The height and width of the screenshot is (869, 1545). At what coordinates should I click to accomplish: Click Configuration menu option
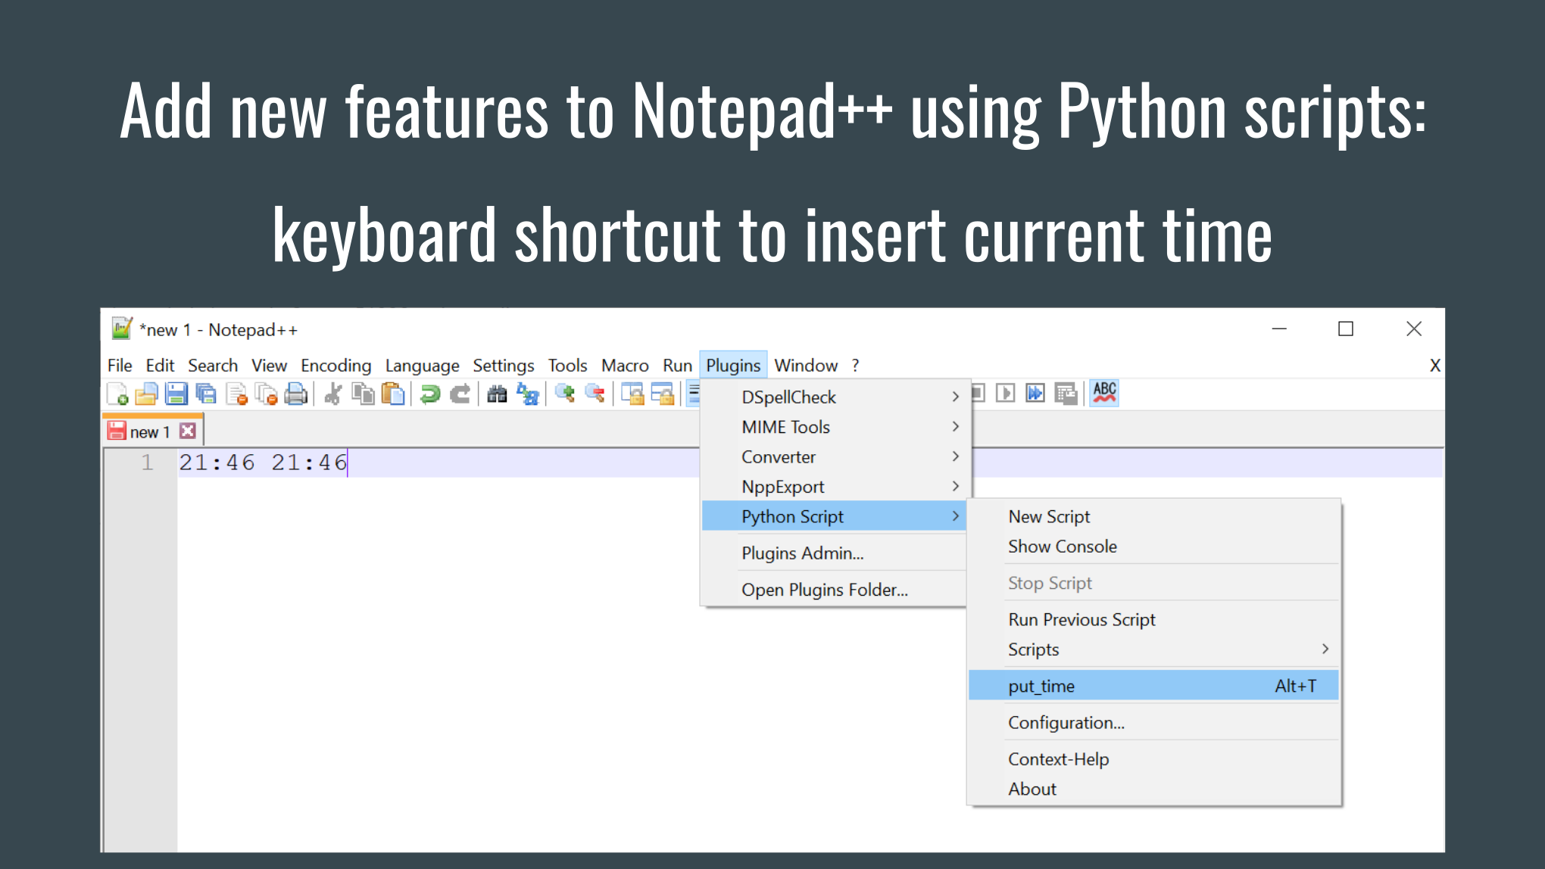click(x=1066, y=723)
